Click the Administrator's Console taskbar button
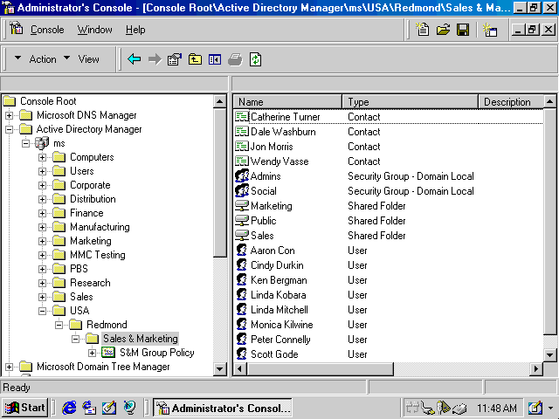Image resolution: width=559 pixels, height=419 pixels. click(x=224, y=408)
